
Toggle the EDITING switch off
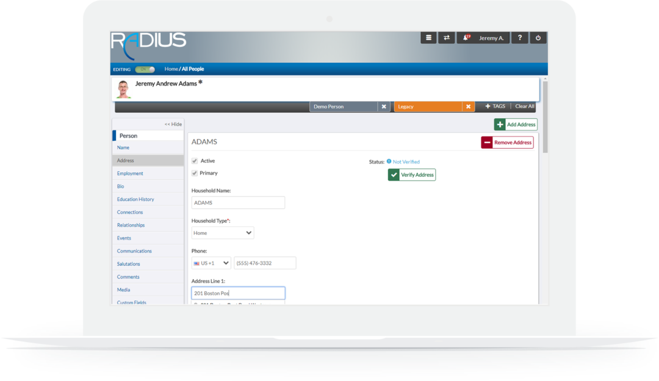pyautogui.click(x=145, y=69)
